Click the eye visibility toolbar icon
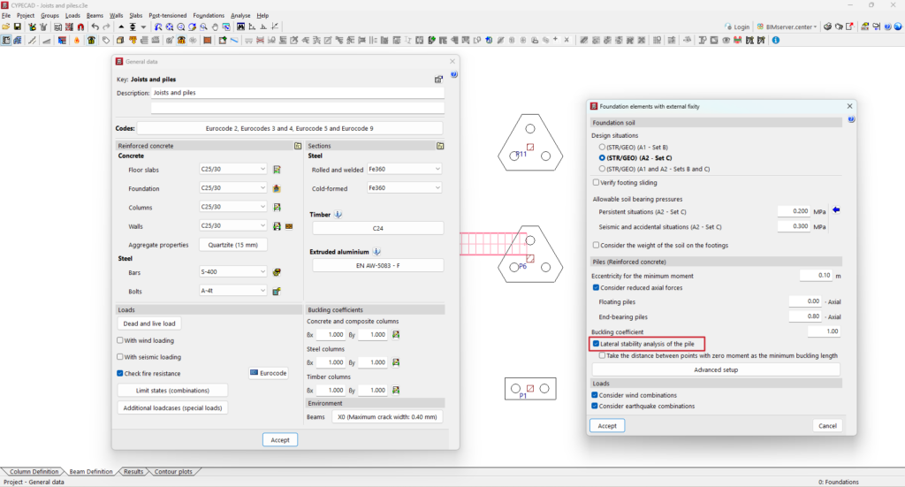Viewport: 905px width, 487px height. point(726,41)
